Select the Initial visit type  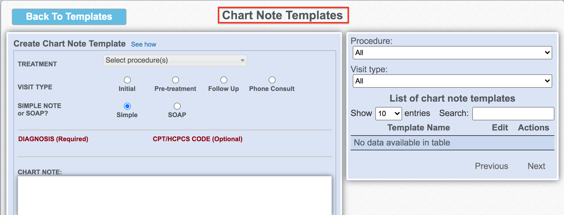click(127, 80)
